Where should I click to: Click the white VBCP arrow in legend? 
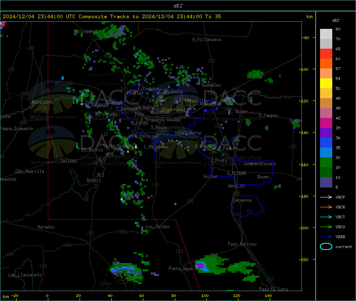click(326, 197)
